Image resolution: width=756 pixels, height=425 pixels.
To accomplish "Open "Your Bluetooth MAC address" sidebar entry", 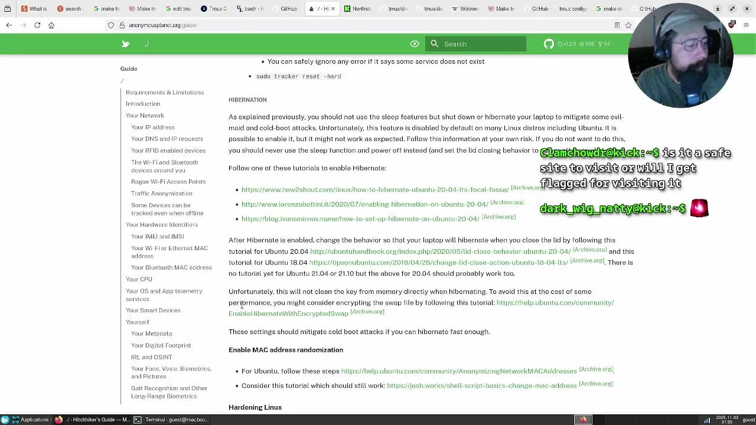I will click(x=171, y=267).
